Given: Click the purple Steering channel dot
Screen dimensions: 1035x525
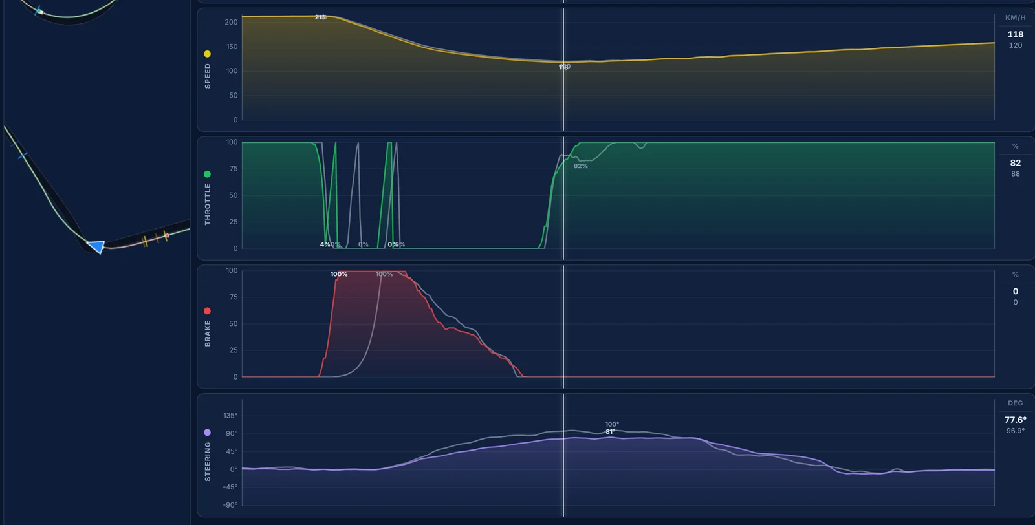Looking at the screenshot, I should point(207,433).
